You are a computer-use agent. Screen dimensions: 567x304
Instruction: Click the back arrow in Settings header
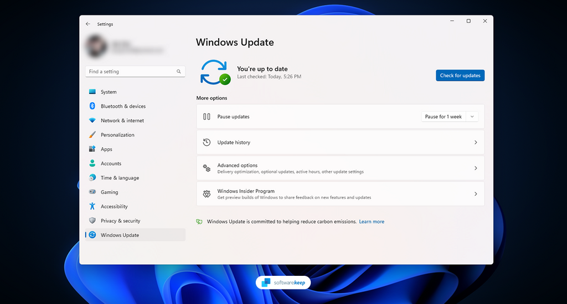click(x=88, y=24)
